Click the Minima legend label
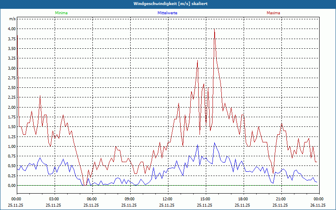 click(61, 13)
